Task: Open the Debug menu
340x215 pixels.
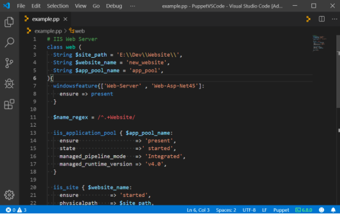Action: (x=114, y=6)
